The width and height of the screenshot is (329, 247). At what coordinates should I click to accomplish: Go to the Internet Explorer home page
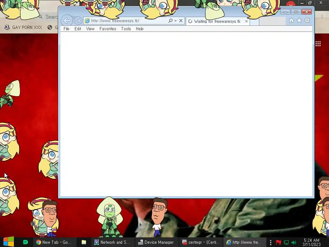(291, 20)
